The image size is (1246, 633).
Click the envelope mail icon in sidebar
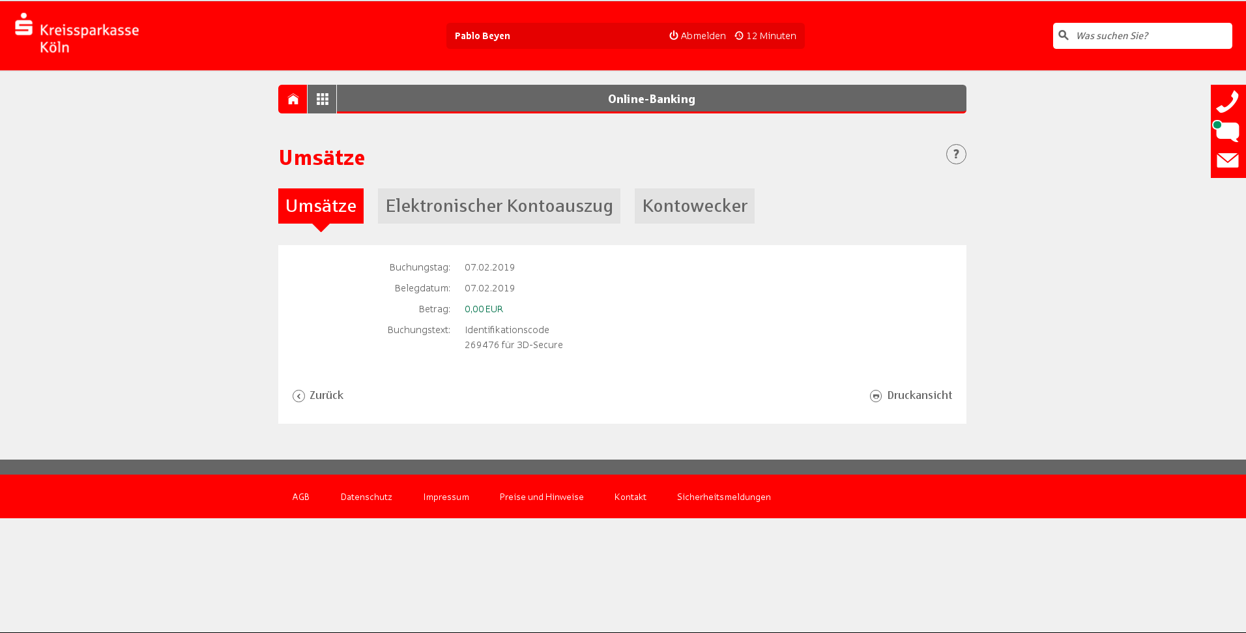[1227, 160]
